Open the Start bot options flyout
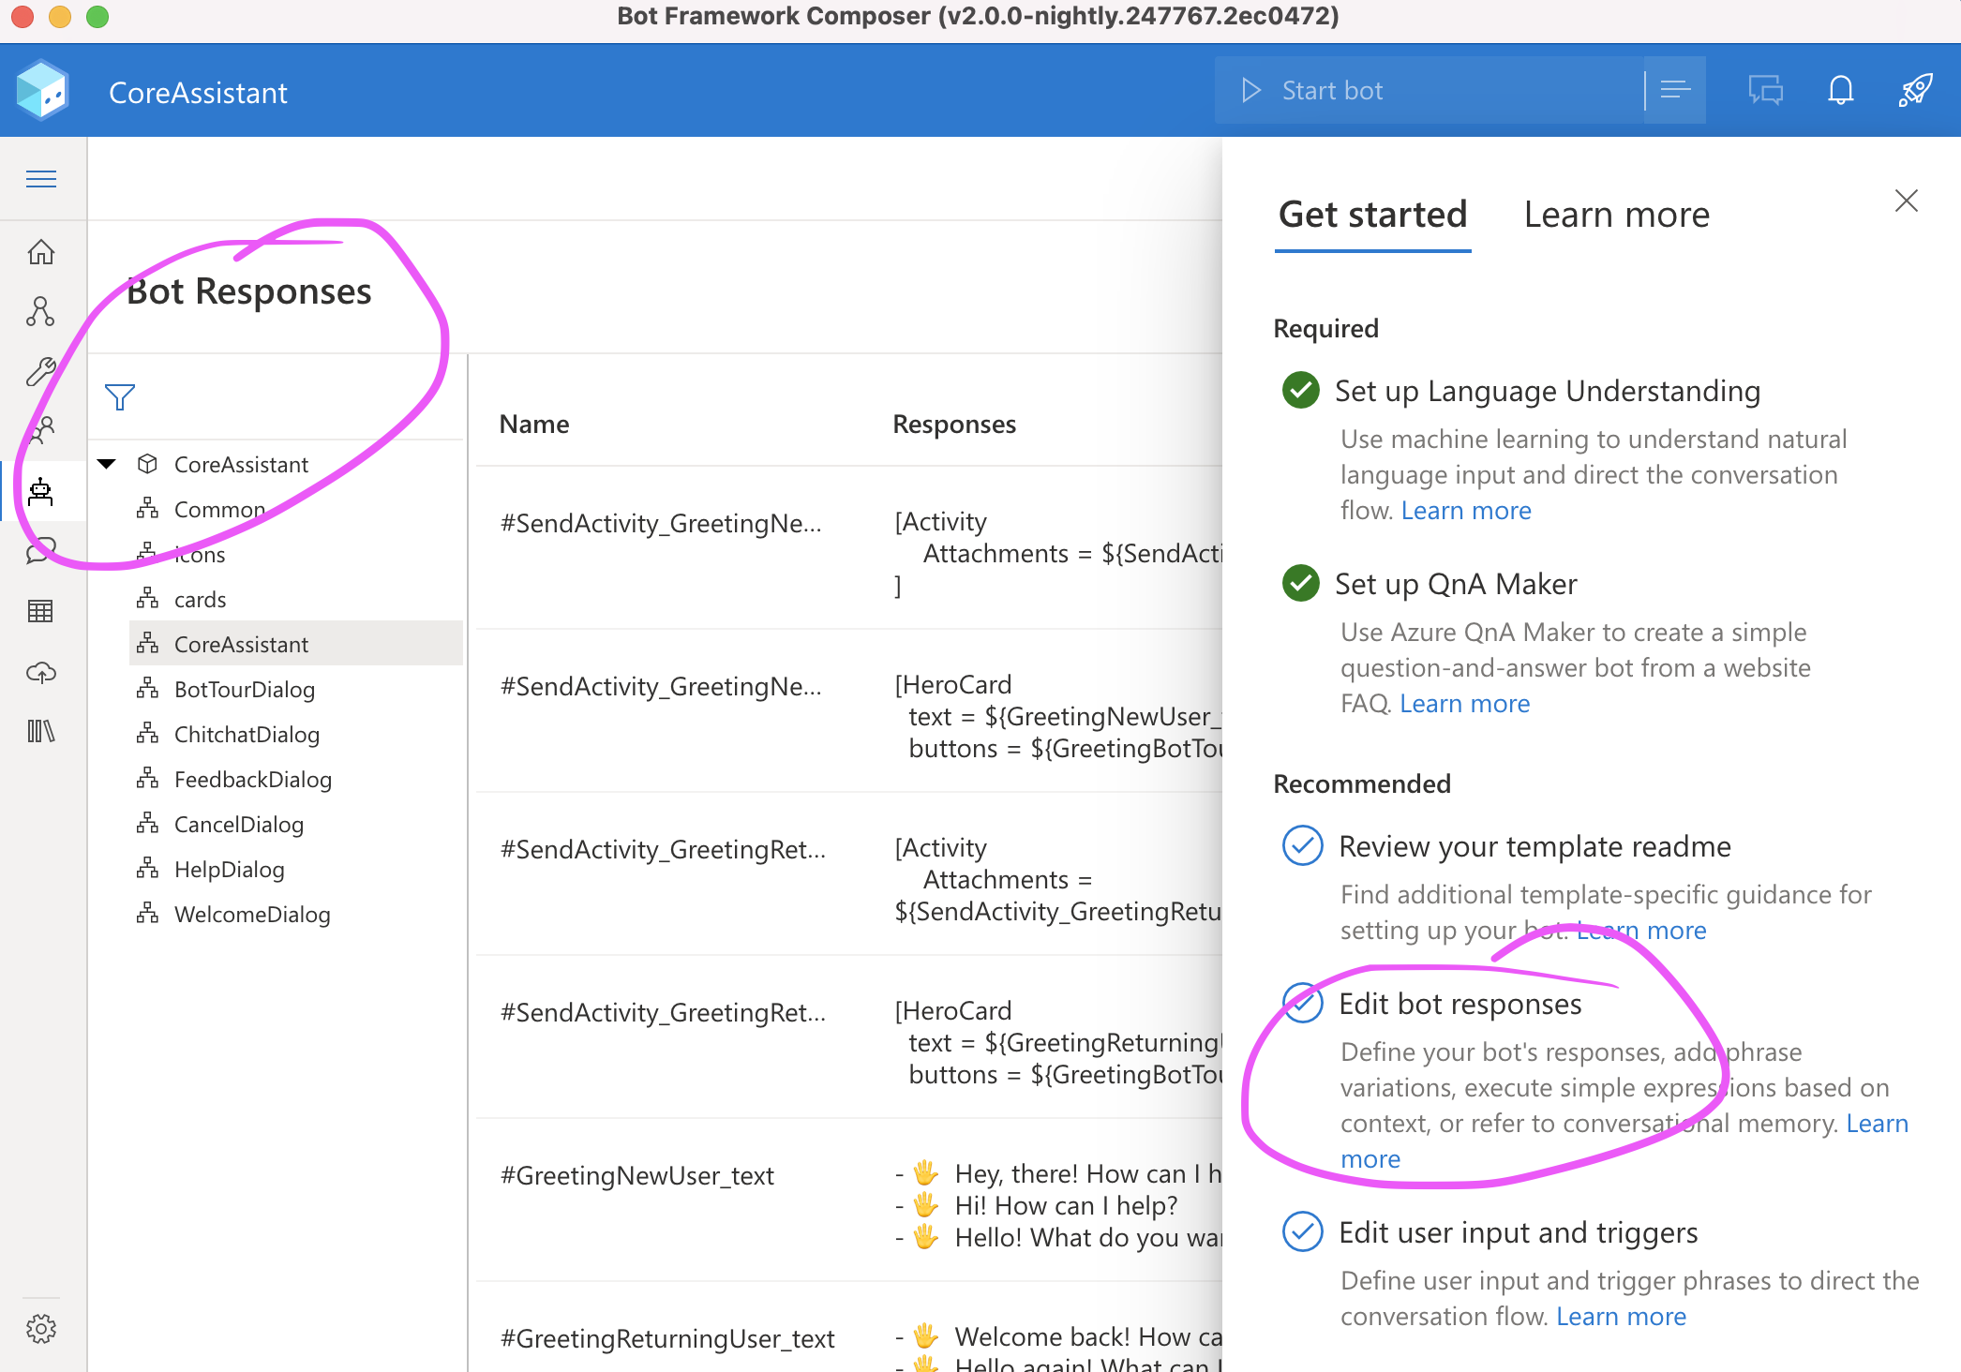Image resolution: width=1961 pixels, height=1372 pixels. (x=1675, y=91)
